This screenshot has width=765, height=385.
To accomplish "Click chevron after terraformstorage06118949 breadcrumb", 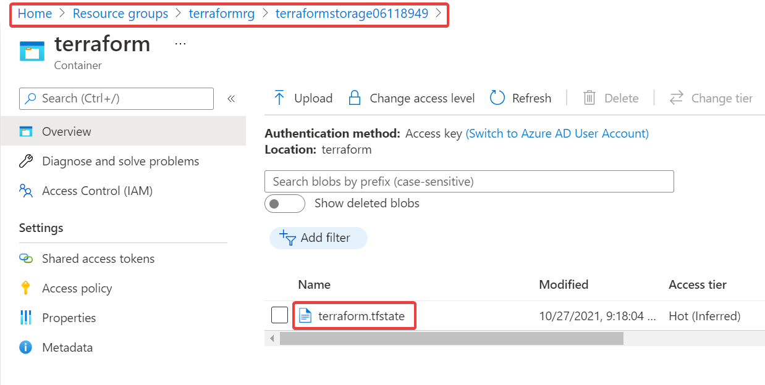I will click(439, 13).
